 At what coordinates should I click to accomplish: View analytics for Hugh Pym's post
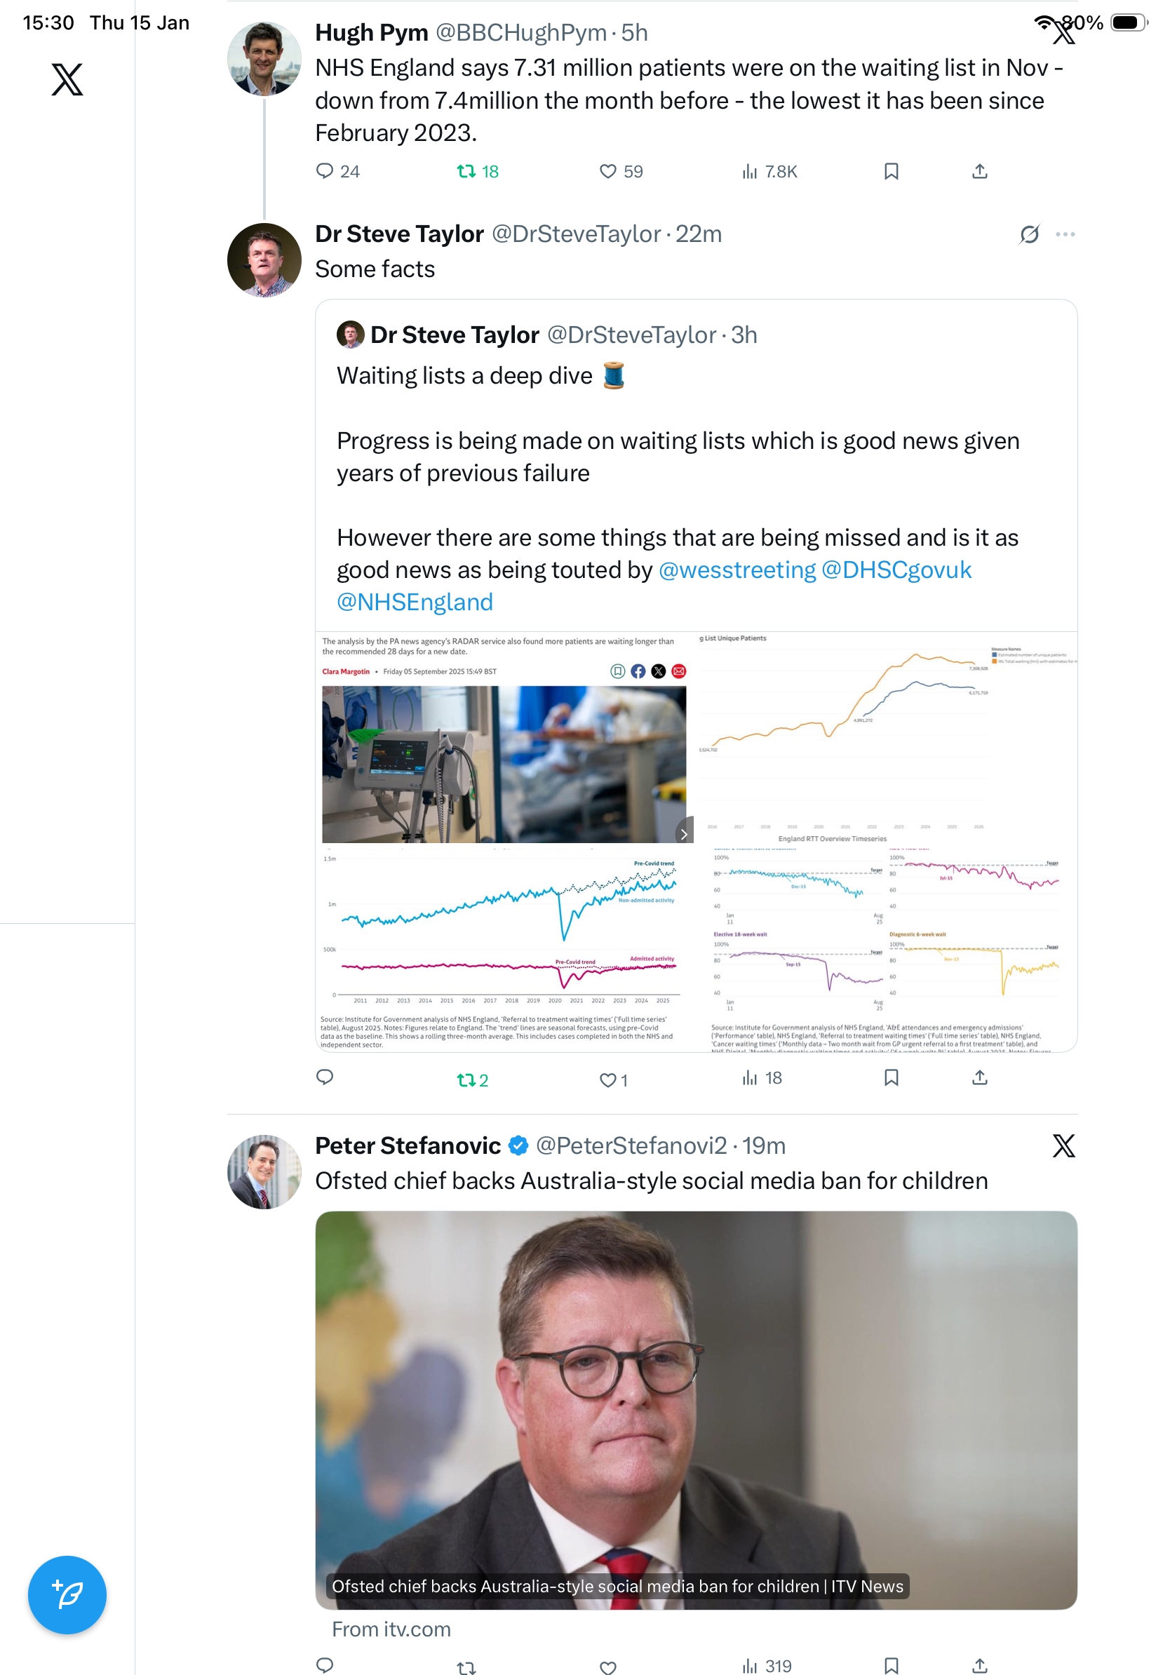[750, 171]
